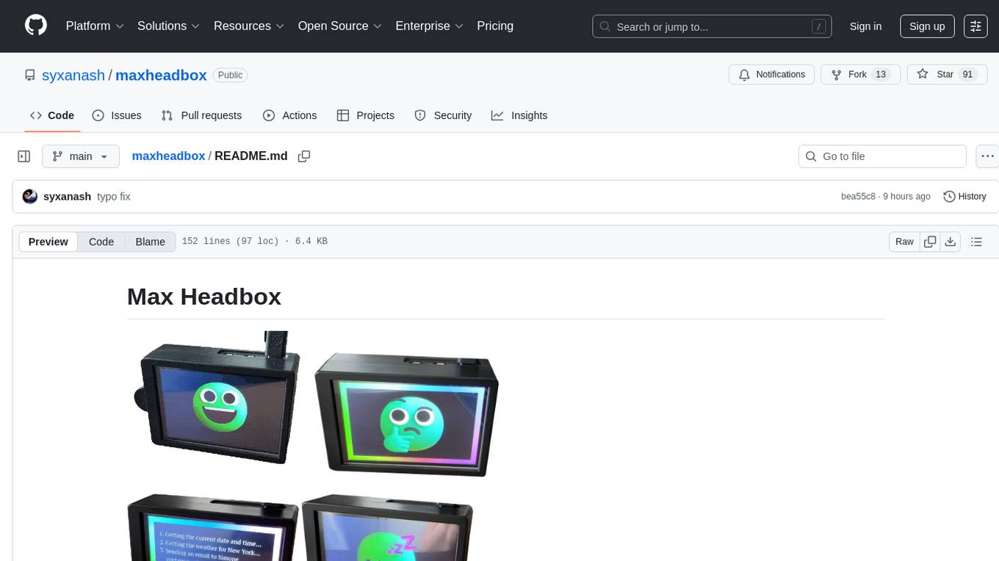The height and width of the screenshot is (561, 999).
Task: Open the commit History link
Action: pyautogui.click(x=964, y=196)
